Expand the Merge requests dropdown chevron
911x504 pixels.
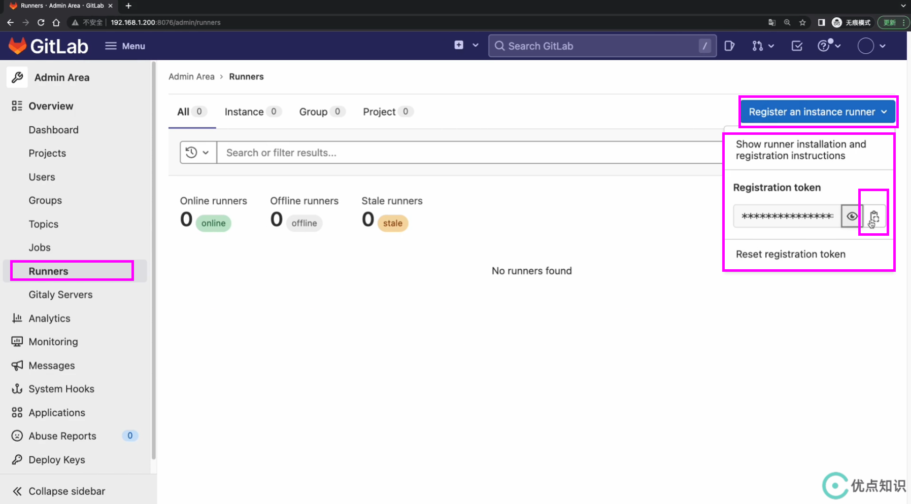coord(771,46)
